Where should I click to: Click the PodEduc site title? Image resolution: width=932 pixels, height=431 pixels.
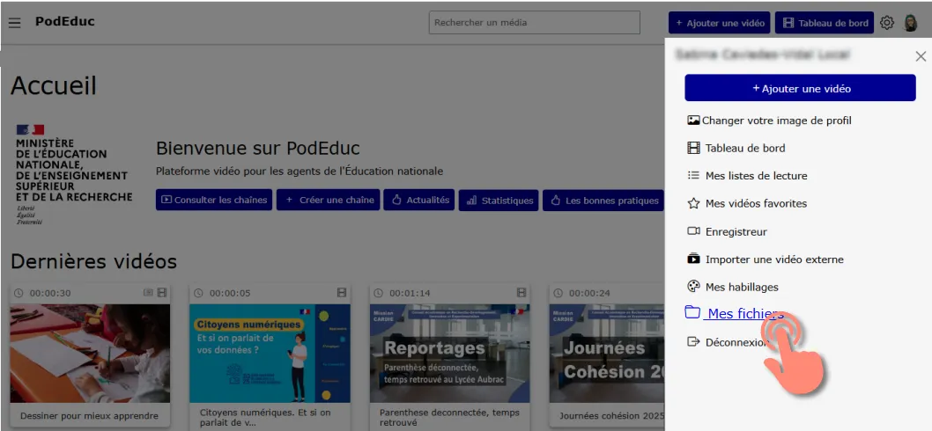[65, 22]
